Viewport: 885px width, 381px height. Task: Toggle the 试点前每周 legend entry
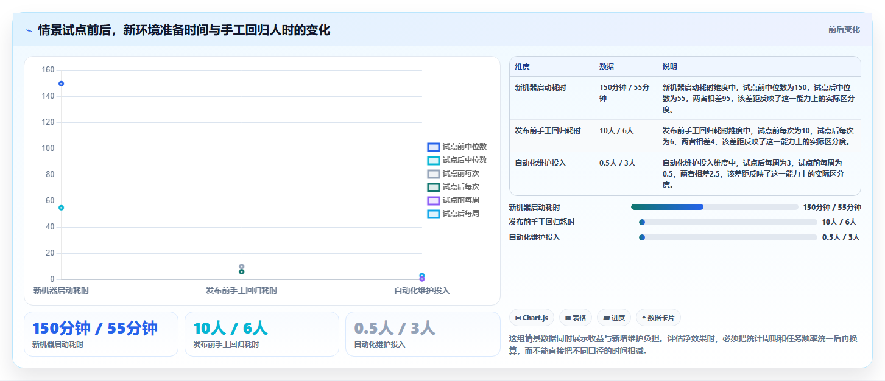click(453, 200)
